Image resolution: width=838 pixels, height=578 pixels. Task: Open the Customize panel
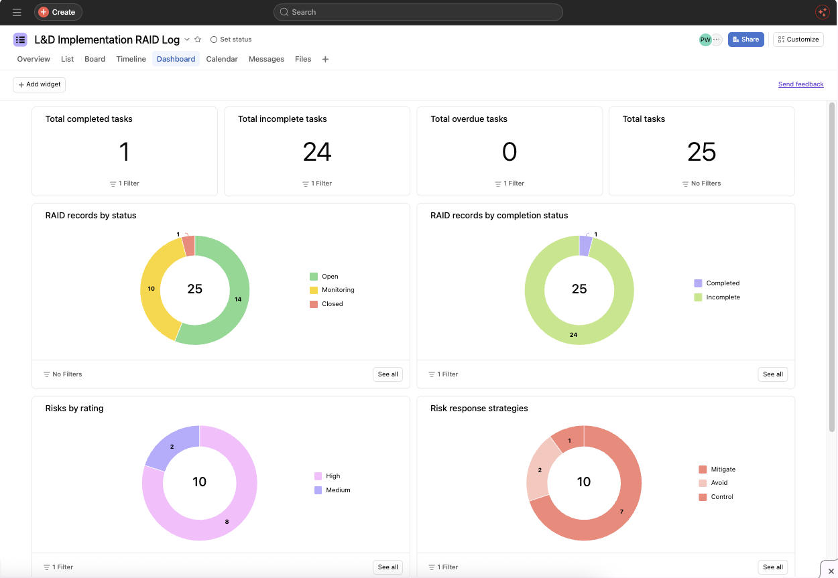[x=798, y=40]
